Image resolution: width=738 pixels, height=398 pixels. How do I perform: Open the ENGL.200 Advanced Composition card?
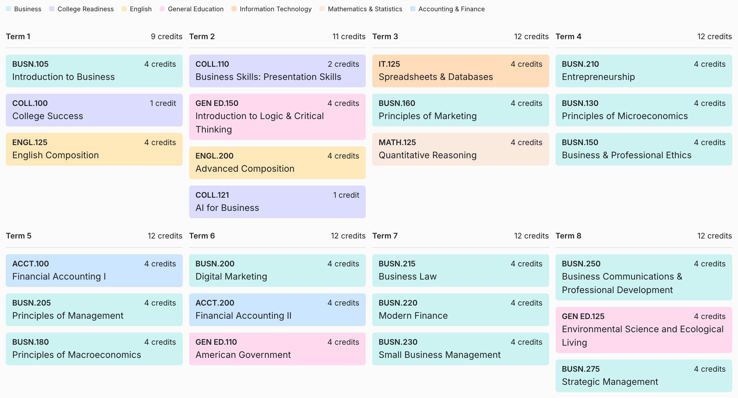[277, 162]
